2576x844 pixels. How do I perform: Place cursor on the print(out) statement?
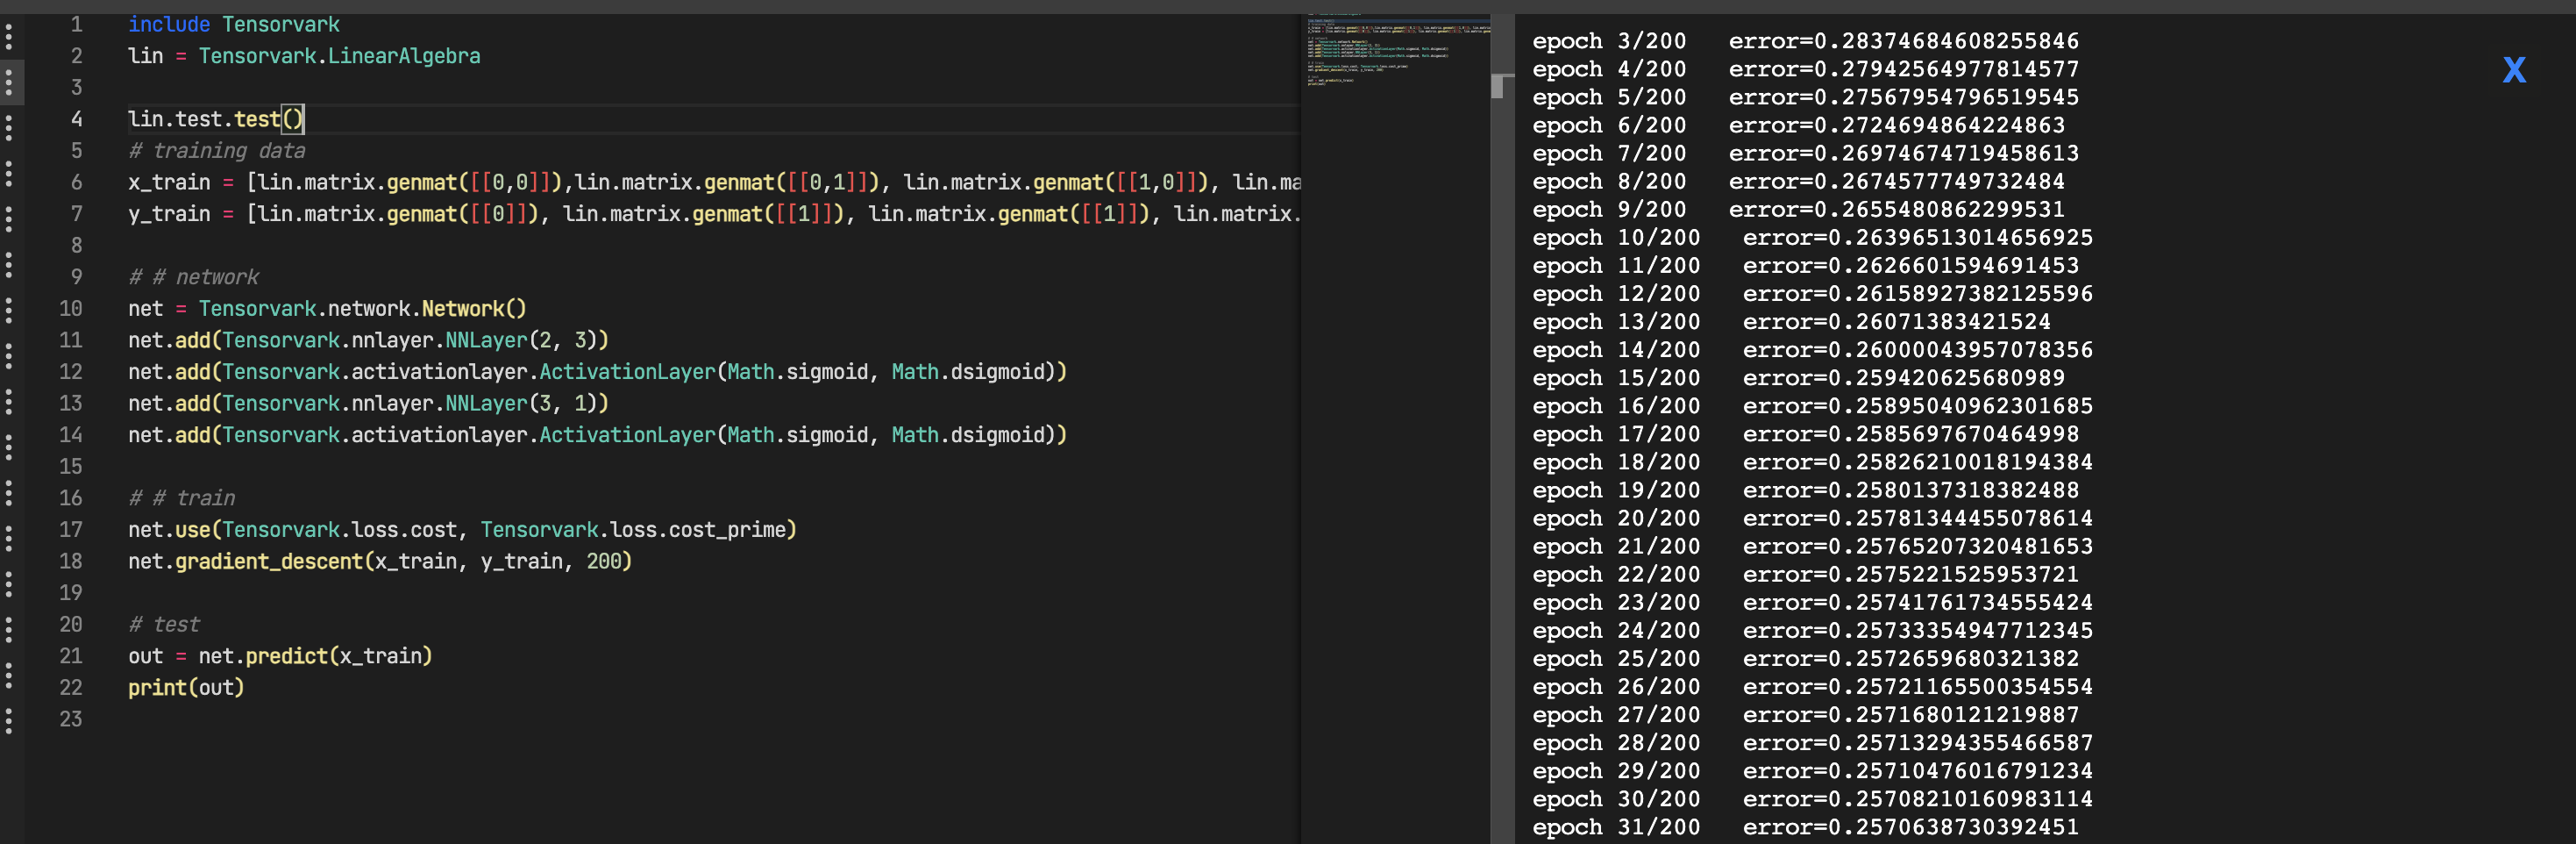pos(185,688)
